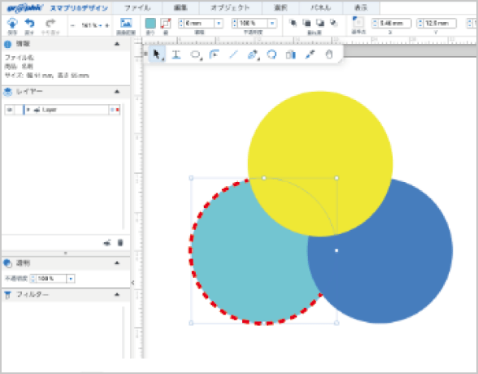The image size is (478, 374).
Task: Collapse the フィルター panel
Action: pyautogui.click(x=117, y=294)
